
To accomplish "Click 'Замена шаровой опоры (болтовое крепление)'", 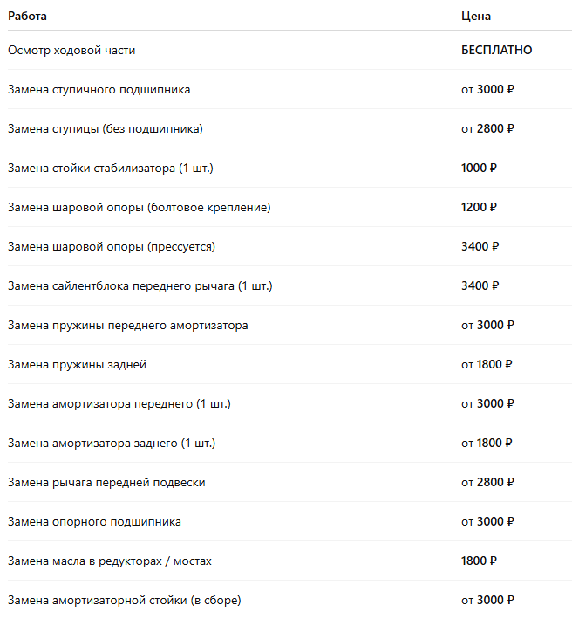I will (139, 207).
